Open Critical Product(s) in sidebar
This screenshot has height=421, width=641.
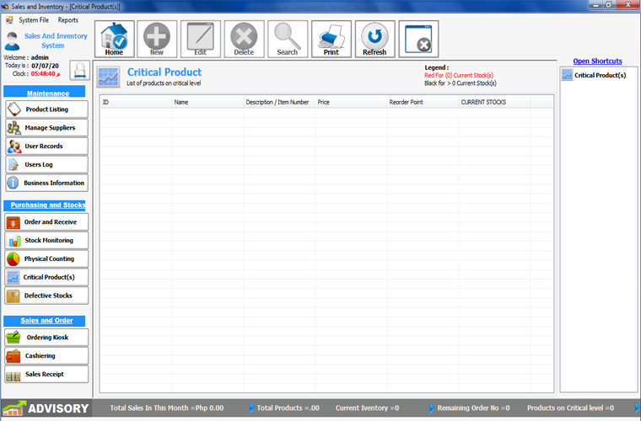click(x=46, y=277)
